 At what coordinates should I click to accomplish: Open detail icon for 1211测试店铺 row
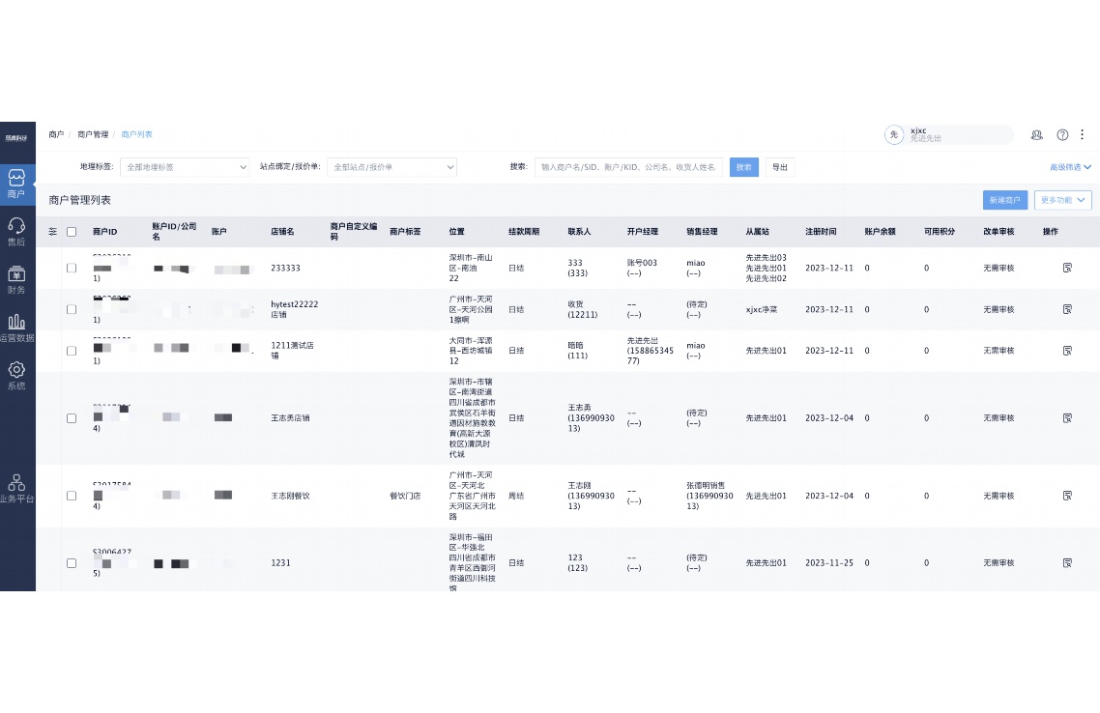click(x=1067, y=351)
